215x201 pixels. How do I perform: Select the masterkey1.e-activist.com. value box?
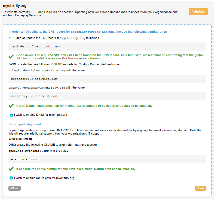[x=107, y=79]
